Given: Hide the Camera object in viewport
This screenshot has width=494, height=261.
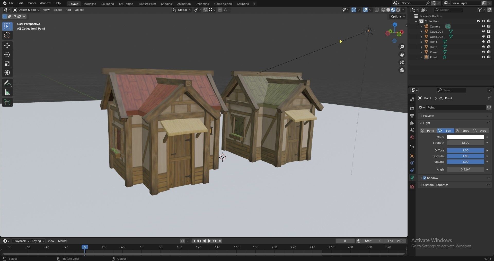Looking at the screenshot, I should tap(483, 26).
